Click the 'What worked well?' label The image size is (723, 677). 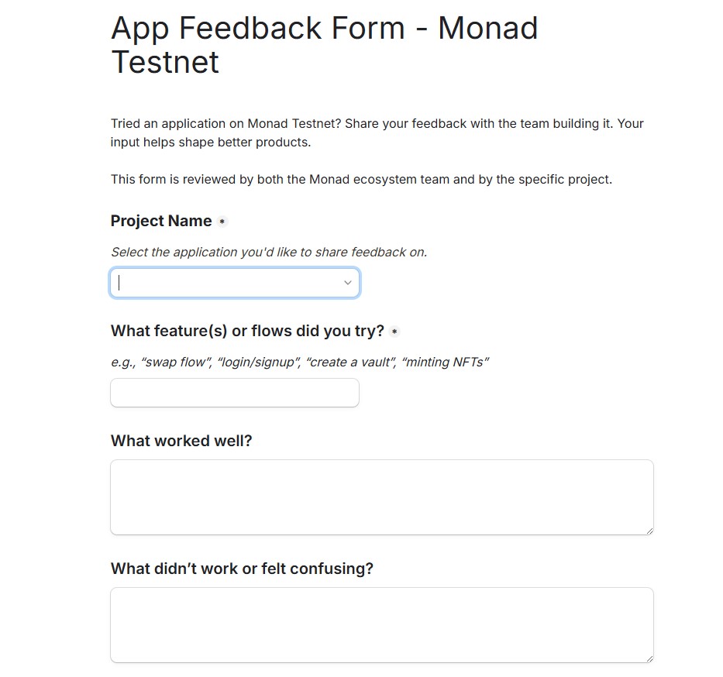pyautogui.click(x=181, y=441)
